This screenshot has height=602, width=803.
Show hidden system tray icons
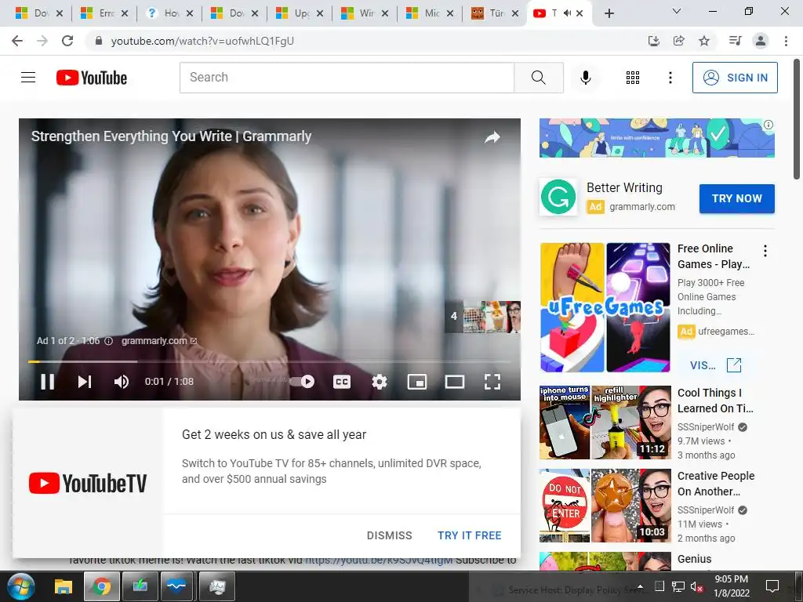click(640, 586)
